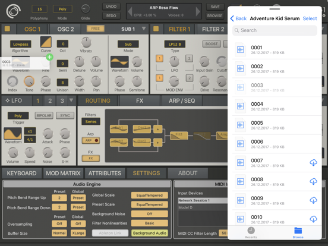Toggle the FX routing switch

pos(90,158)
